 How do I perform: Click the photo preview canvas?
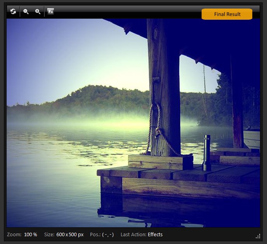click(133, 123)
